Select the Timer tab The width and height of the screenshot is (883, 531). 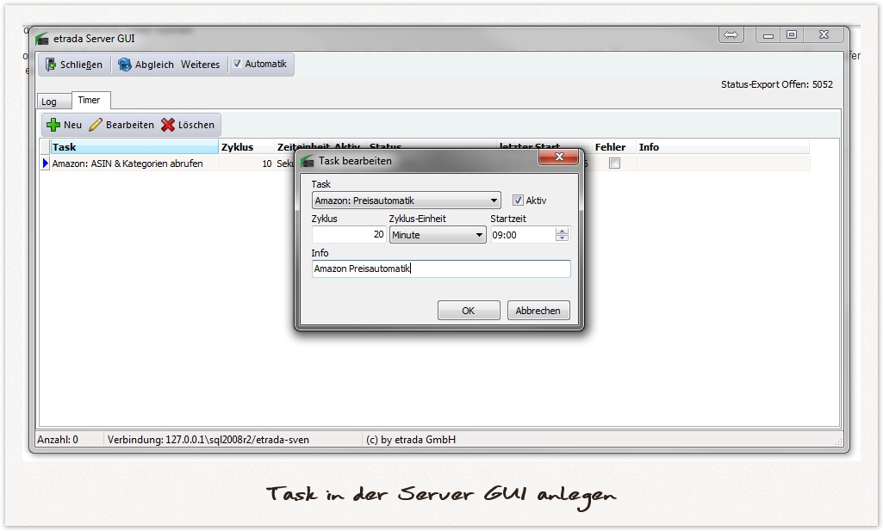click(90, 100)
